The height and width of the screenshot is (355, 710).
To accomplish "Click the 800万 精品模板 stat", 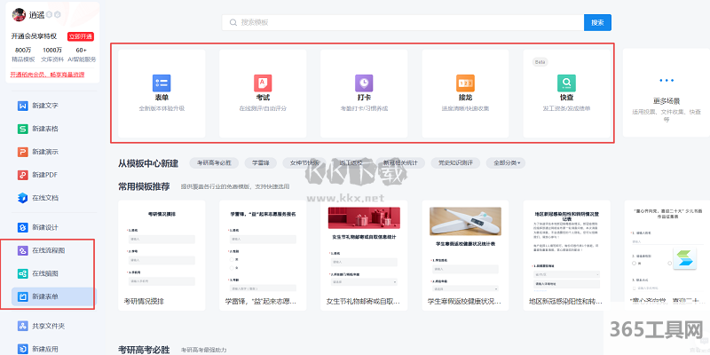I will point(23,54).
